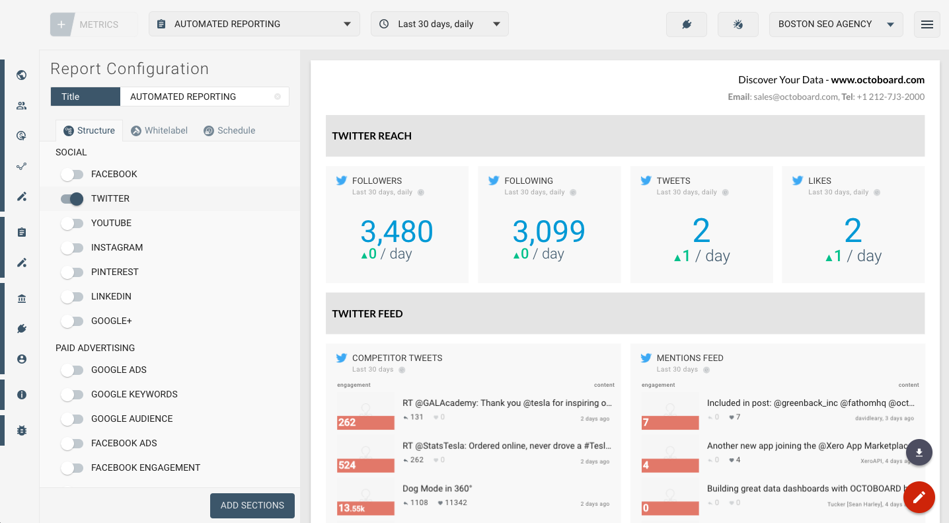This screenshot has height=523, width=949.
Task: Click the 'RT @StatsTesla' competitor tweet text
Action: (507, 446)
